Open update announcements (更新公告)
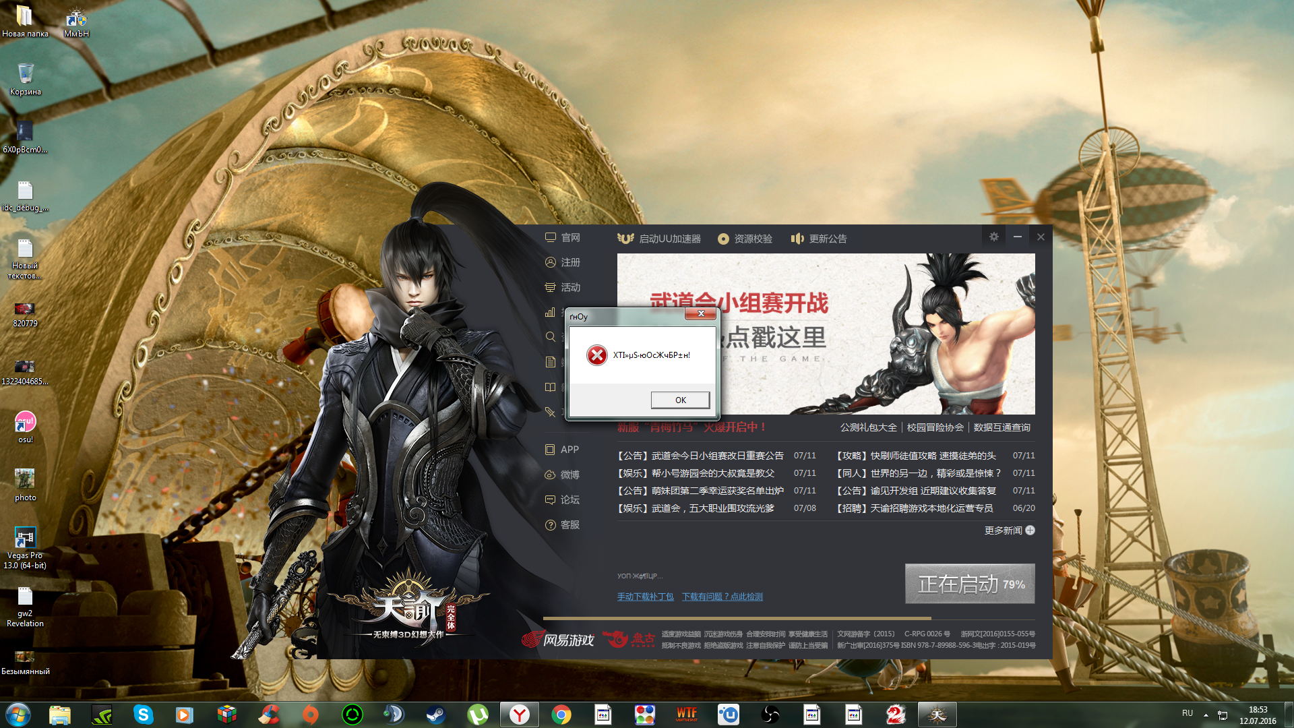1294x728 pixels. coord(819,239)
